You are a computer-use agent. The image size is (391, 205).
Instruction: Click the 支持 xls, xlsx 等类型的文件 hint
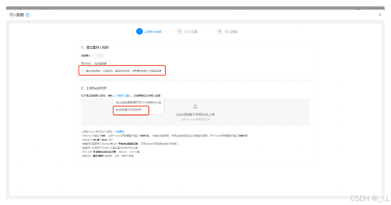point(195,120)
